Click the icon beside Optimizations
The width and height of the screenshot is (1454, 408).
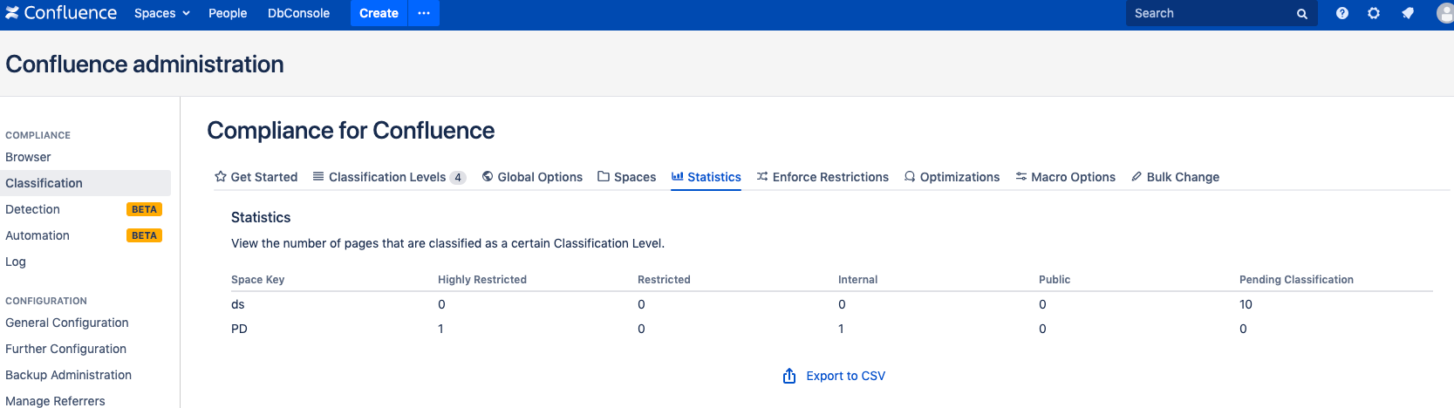[x=910, y=176]
